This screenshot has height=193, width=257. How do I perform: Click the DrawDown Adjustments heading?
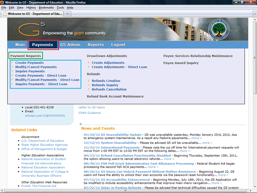(107, 56)
